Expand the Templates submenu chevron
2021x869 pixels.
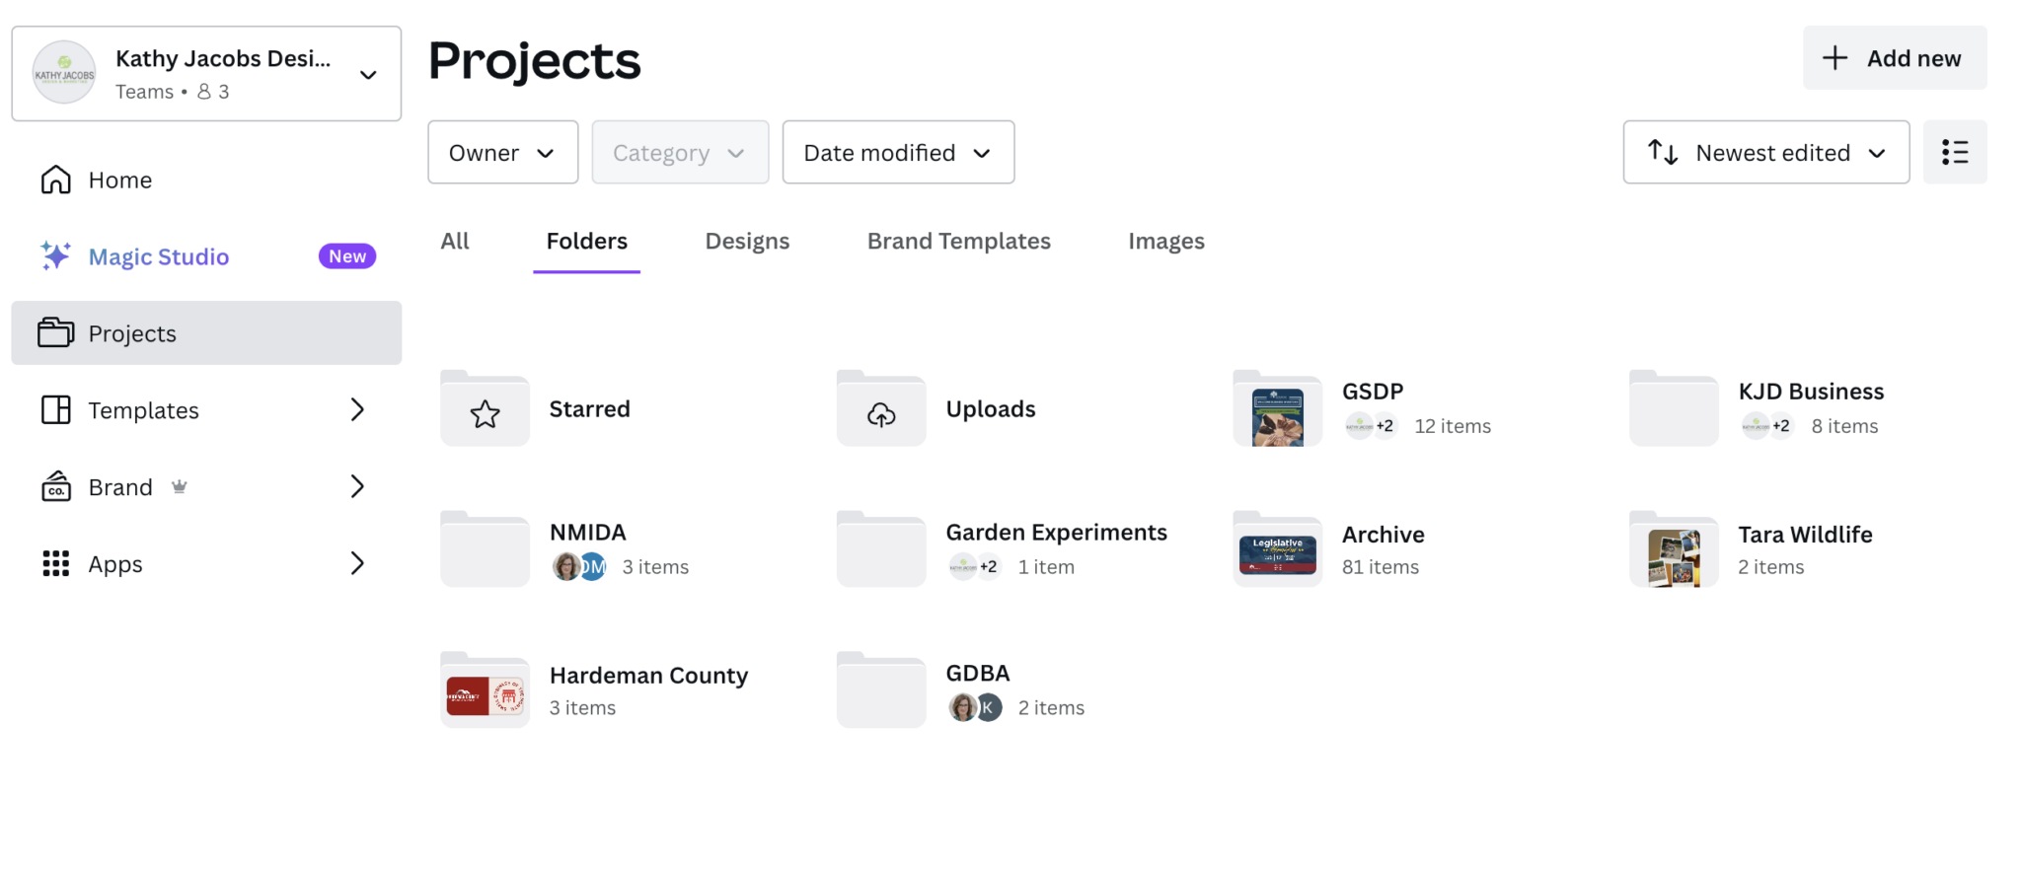(x=357, y=410)
